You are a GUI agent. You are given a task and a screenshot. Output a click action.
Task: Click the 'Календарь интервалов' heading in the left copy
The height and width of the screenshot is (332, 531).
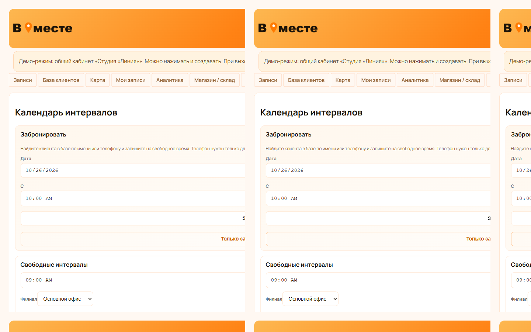pyautogui.click(x=66, y=113)
